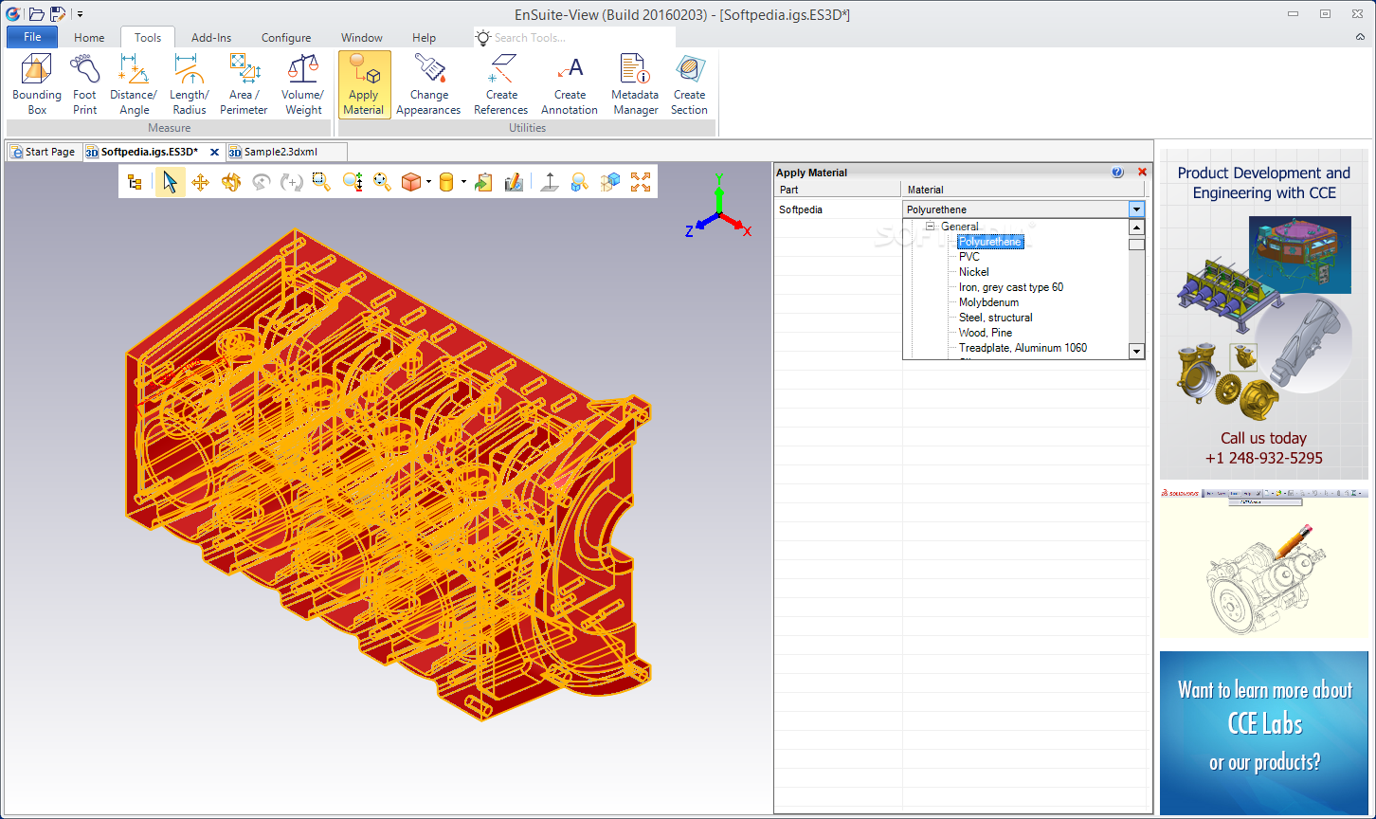Click the red cube view orientation icon
This screenshot has height=819, width=1376.
click(411, 182)
